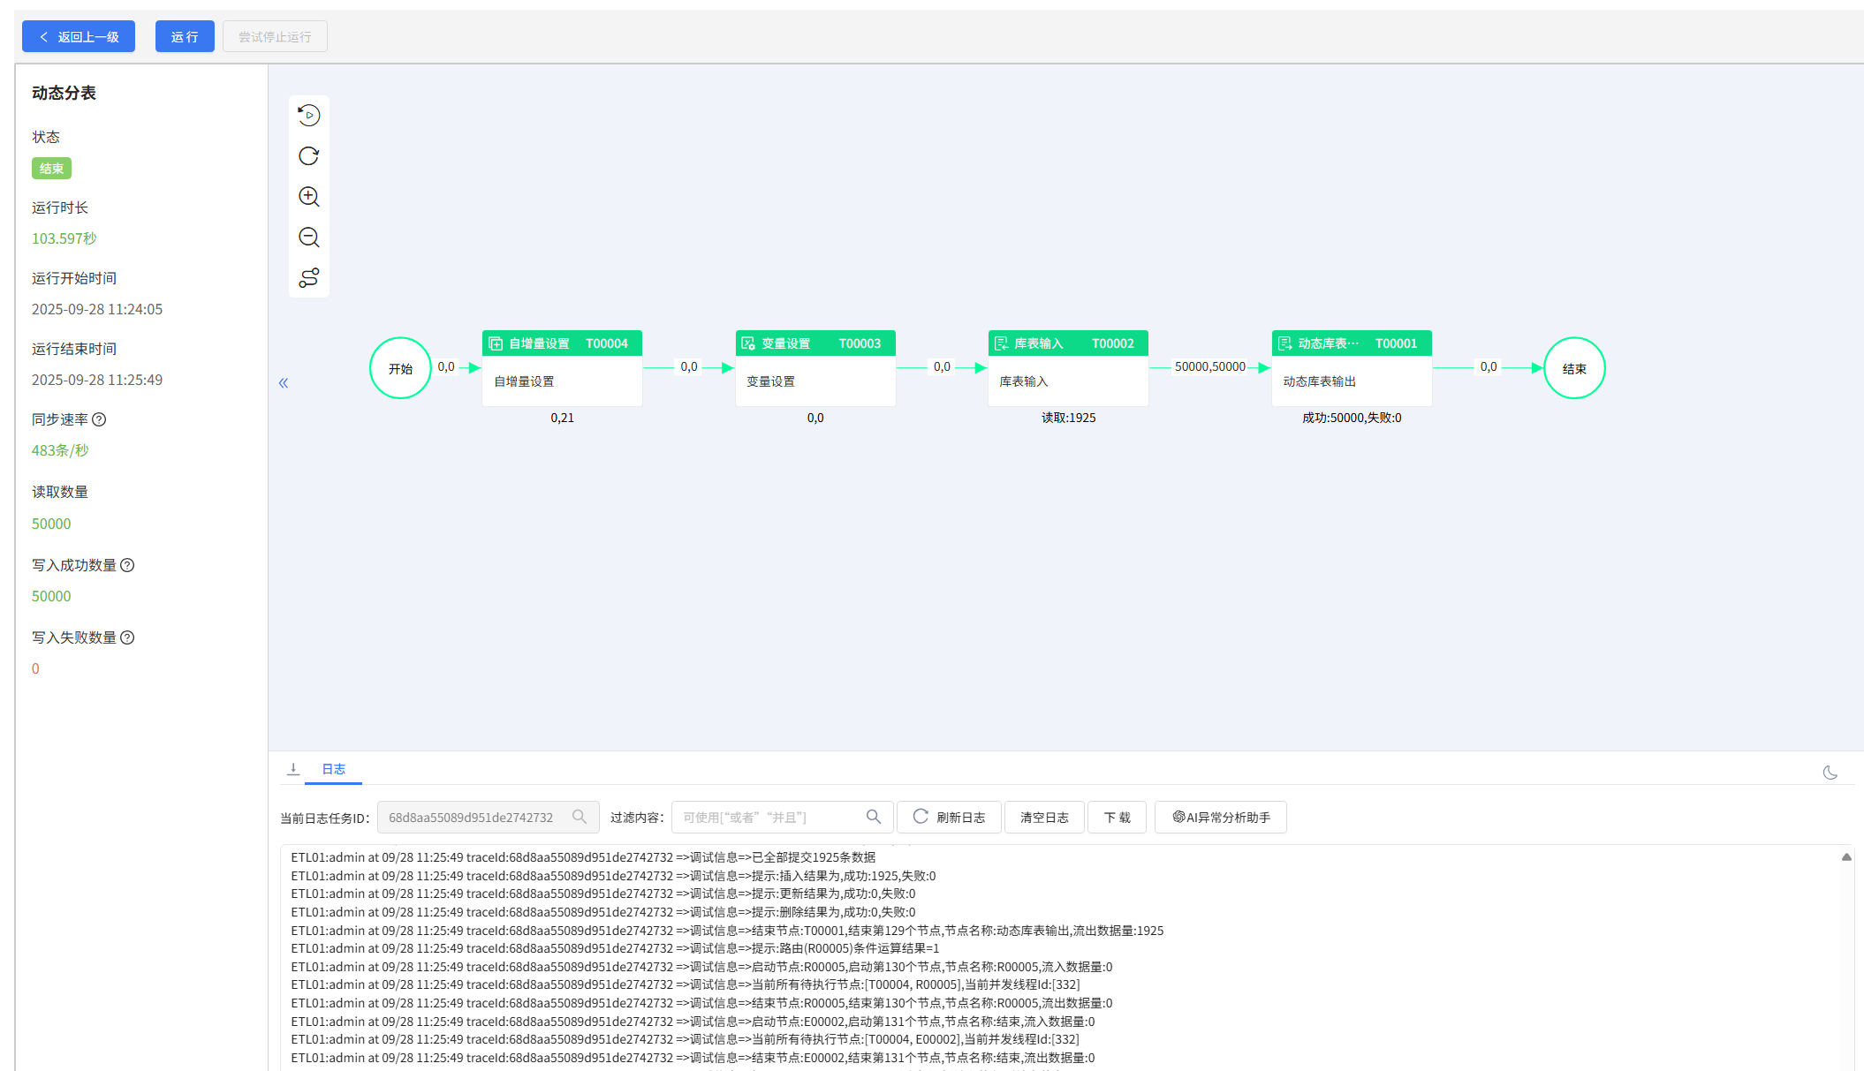
Task: Click the refresh canvas icon
Action: tap(308, 156)
